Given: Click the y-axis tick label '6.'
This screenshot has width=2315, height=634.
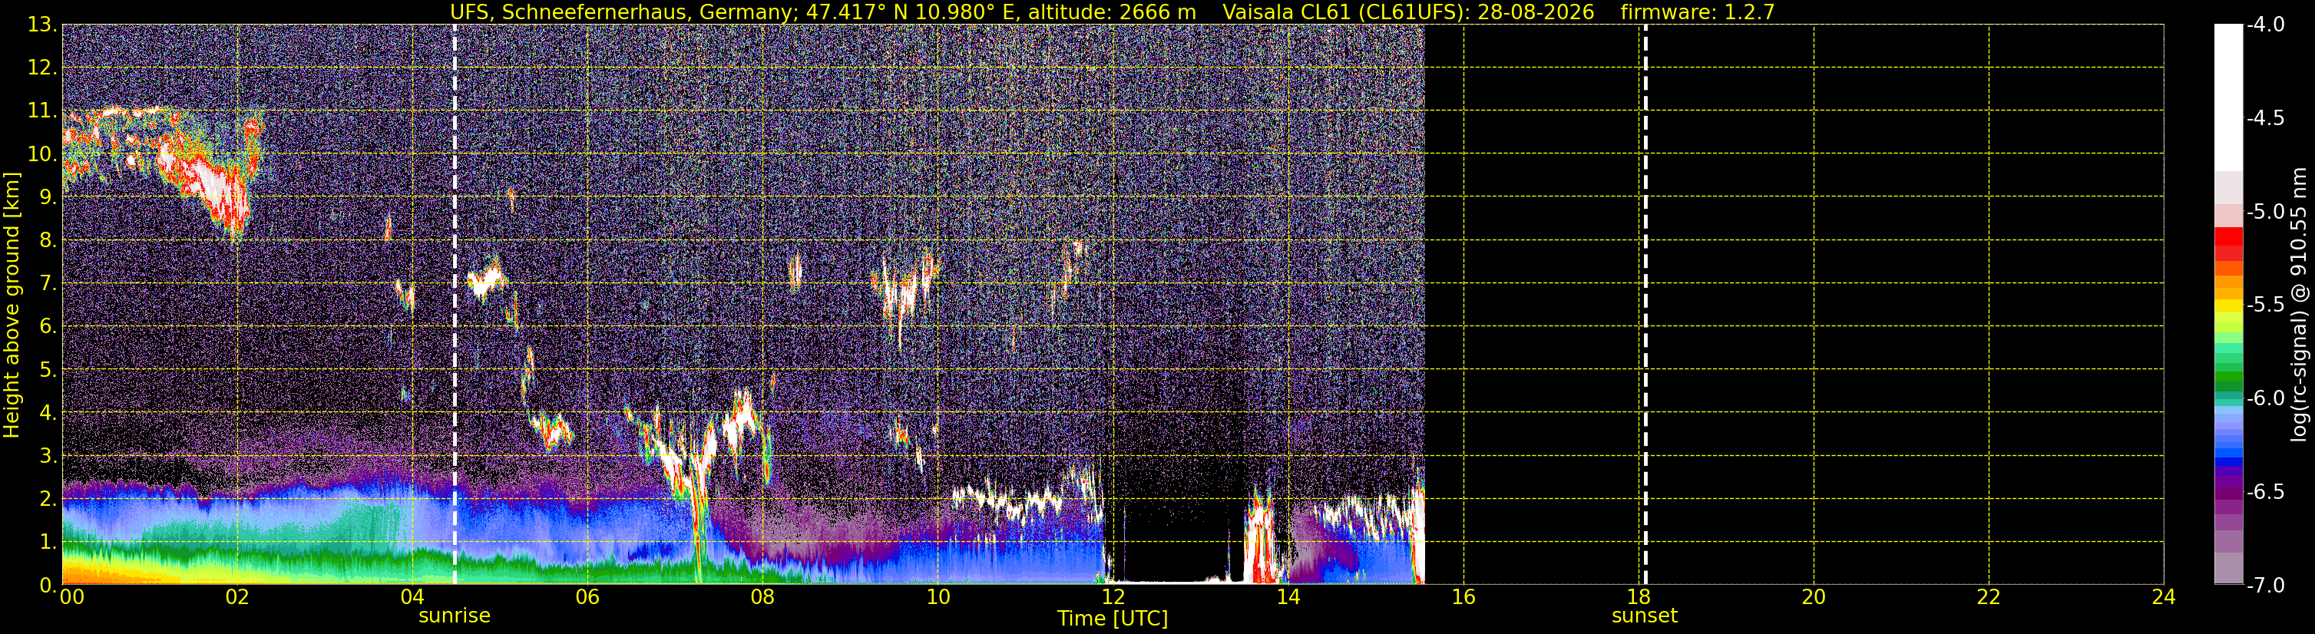Looking at the screenshot, I should tap(48, 327).
